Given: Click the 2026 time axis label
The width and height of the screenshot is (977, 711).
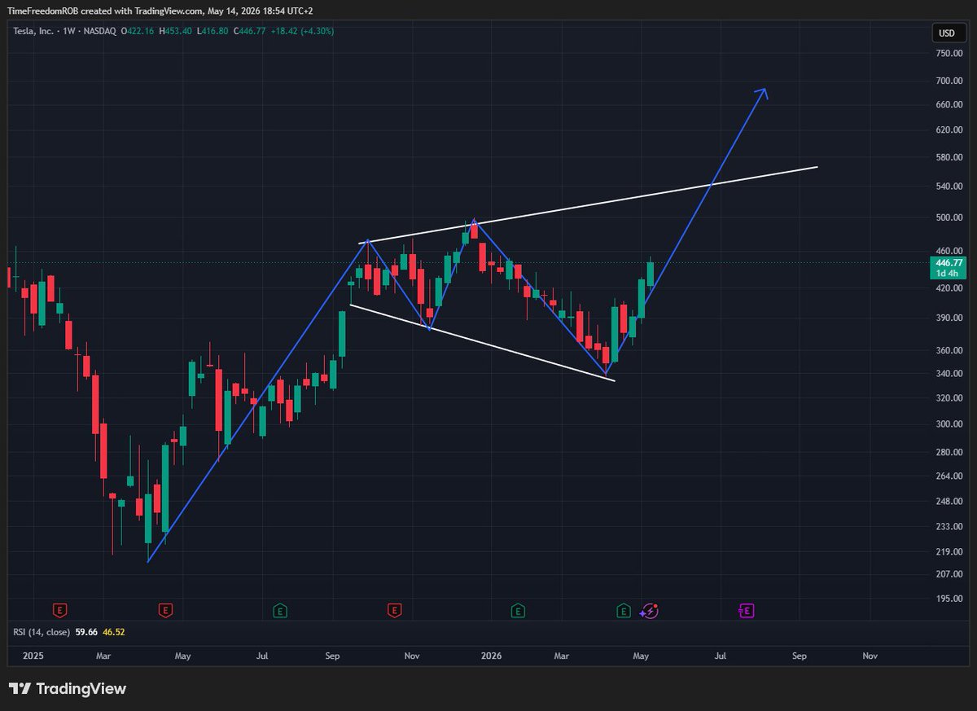Looking at the screenshot, I should point(491,655).
